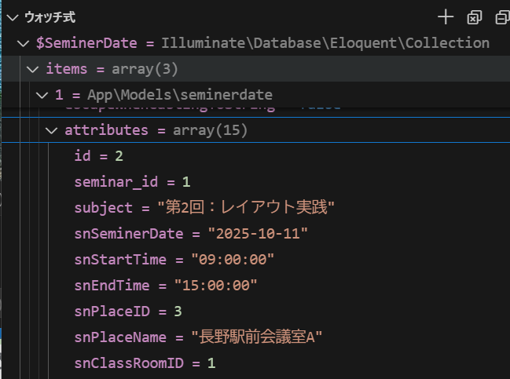
Task: Collapse the ウォッチ式 section
Action: (x=13, y=17)
